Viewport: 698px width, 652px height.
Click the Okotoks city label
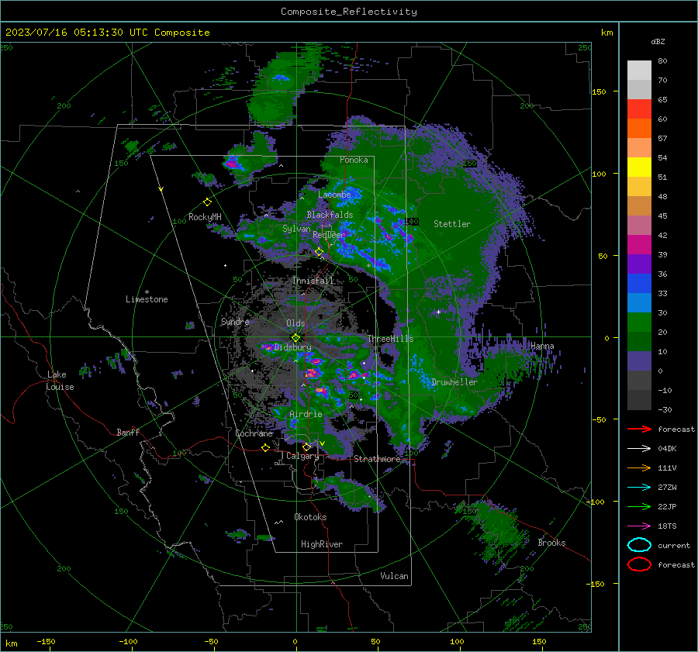pyautogui.click(x=310, y=517)
